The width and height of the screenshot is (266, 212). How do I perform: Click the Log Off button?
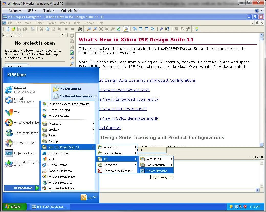point(89,197)
